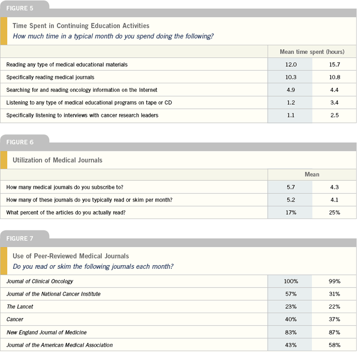Click the FIGURE 7 tab label
The height and width of the screenshot is (352, 358).
[20, 239]
